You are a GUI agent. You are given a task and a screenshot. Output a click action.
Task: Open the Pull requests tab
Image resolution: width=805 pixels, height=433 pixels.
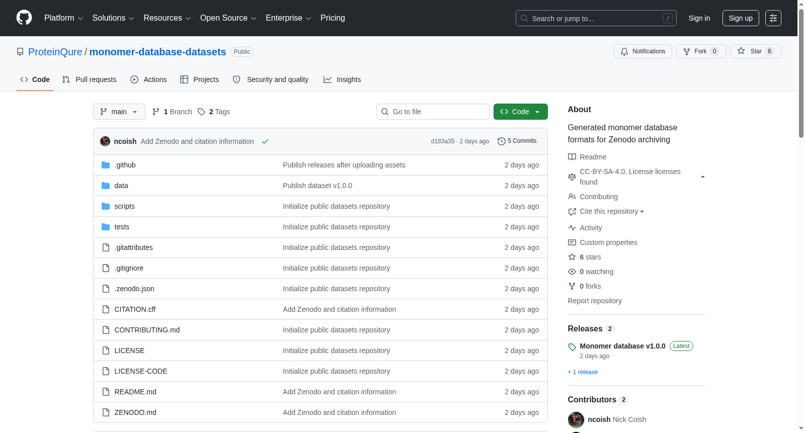tap(90, 79)
